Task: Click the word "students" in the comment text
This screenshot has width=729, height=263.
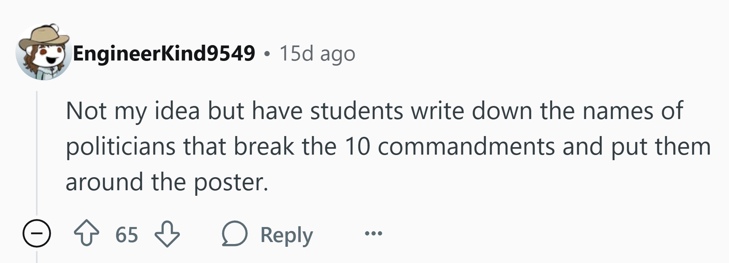Action: 356,111
